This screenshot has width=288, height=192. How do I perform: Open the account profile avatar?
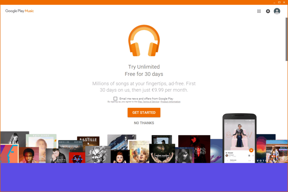coord(277,11)
